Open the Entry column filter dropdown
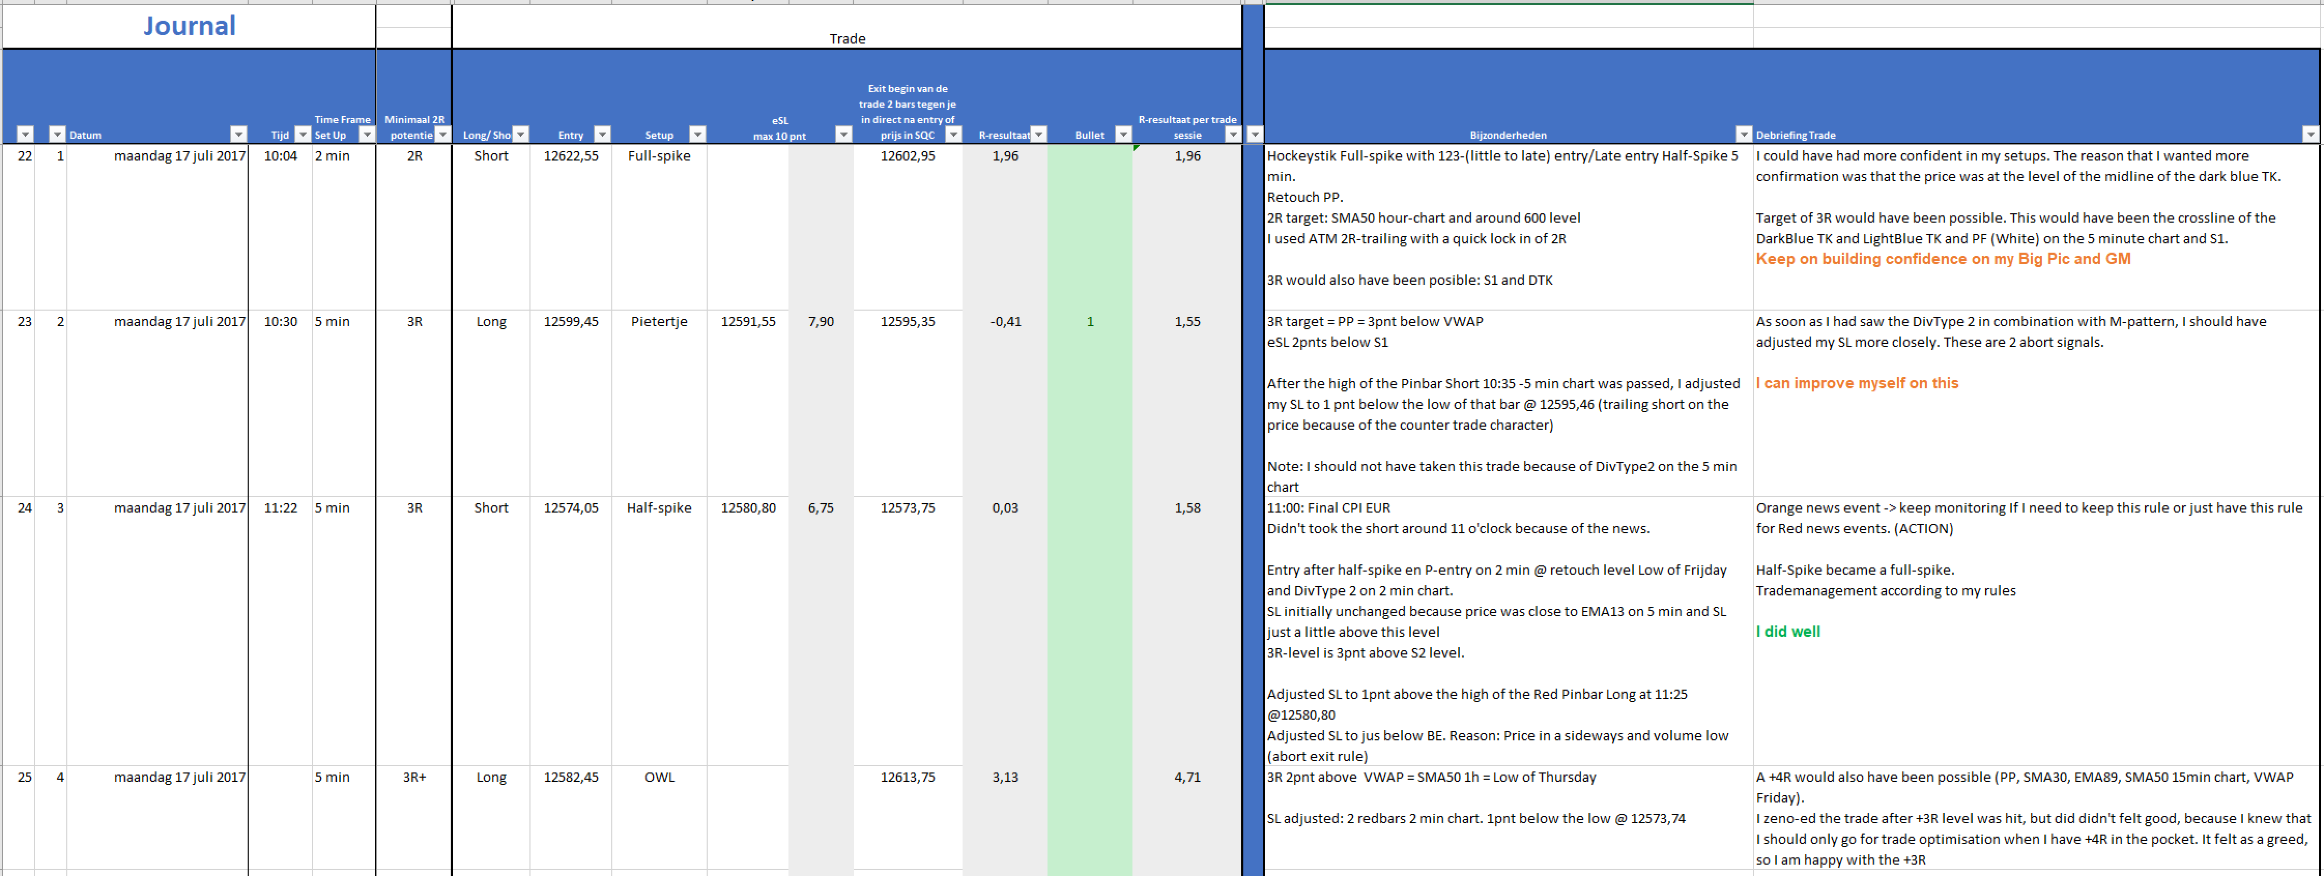2324x876 pixels. 602,134
